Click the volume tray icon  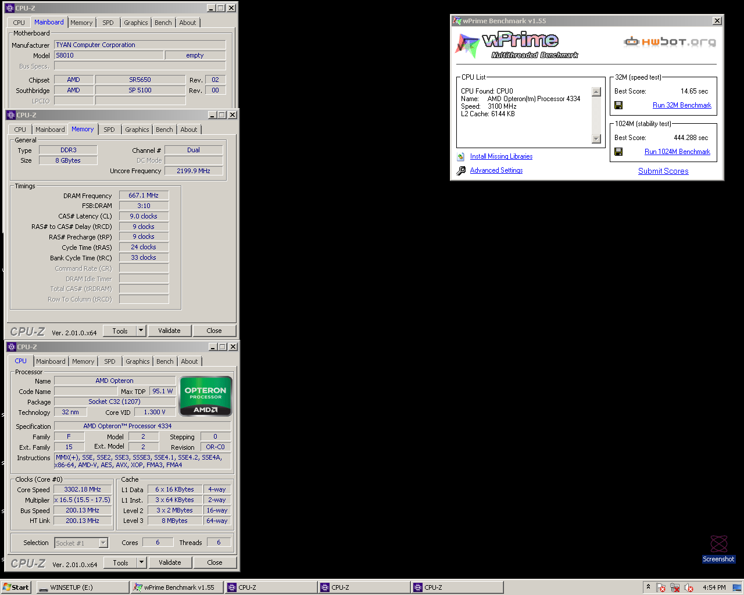689,587
